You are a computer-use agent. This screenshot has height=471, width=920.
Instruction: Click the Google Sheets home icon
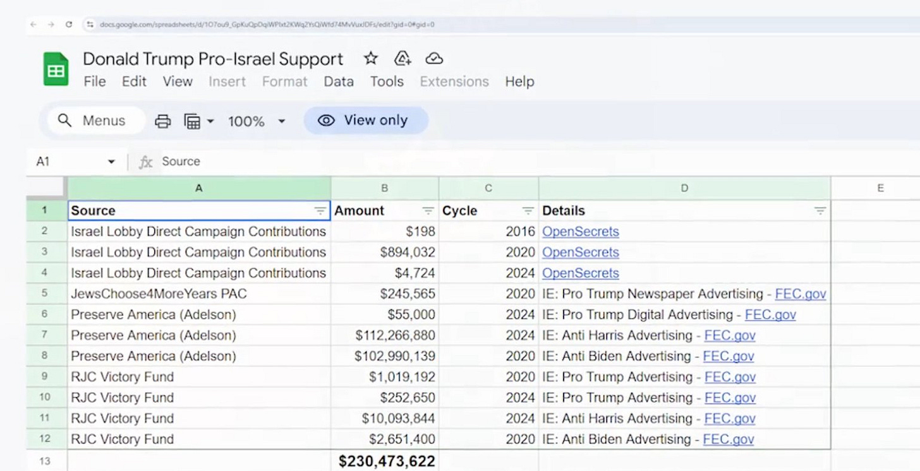[x=56, y=69]
